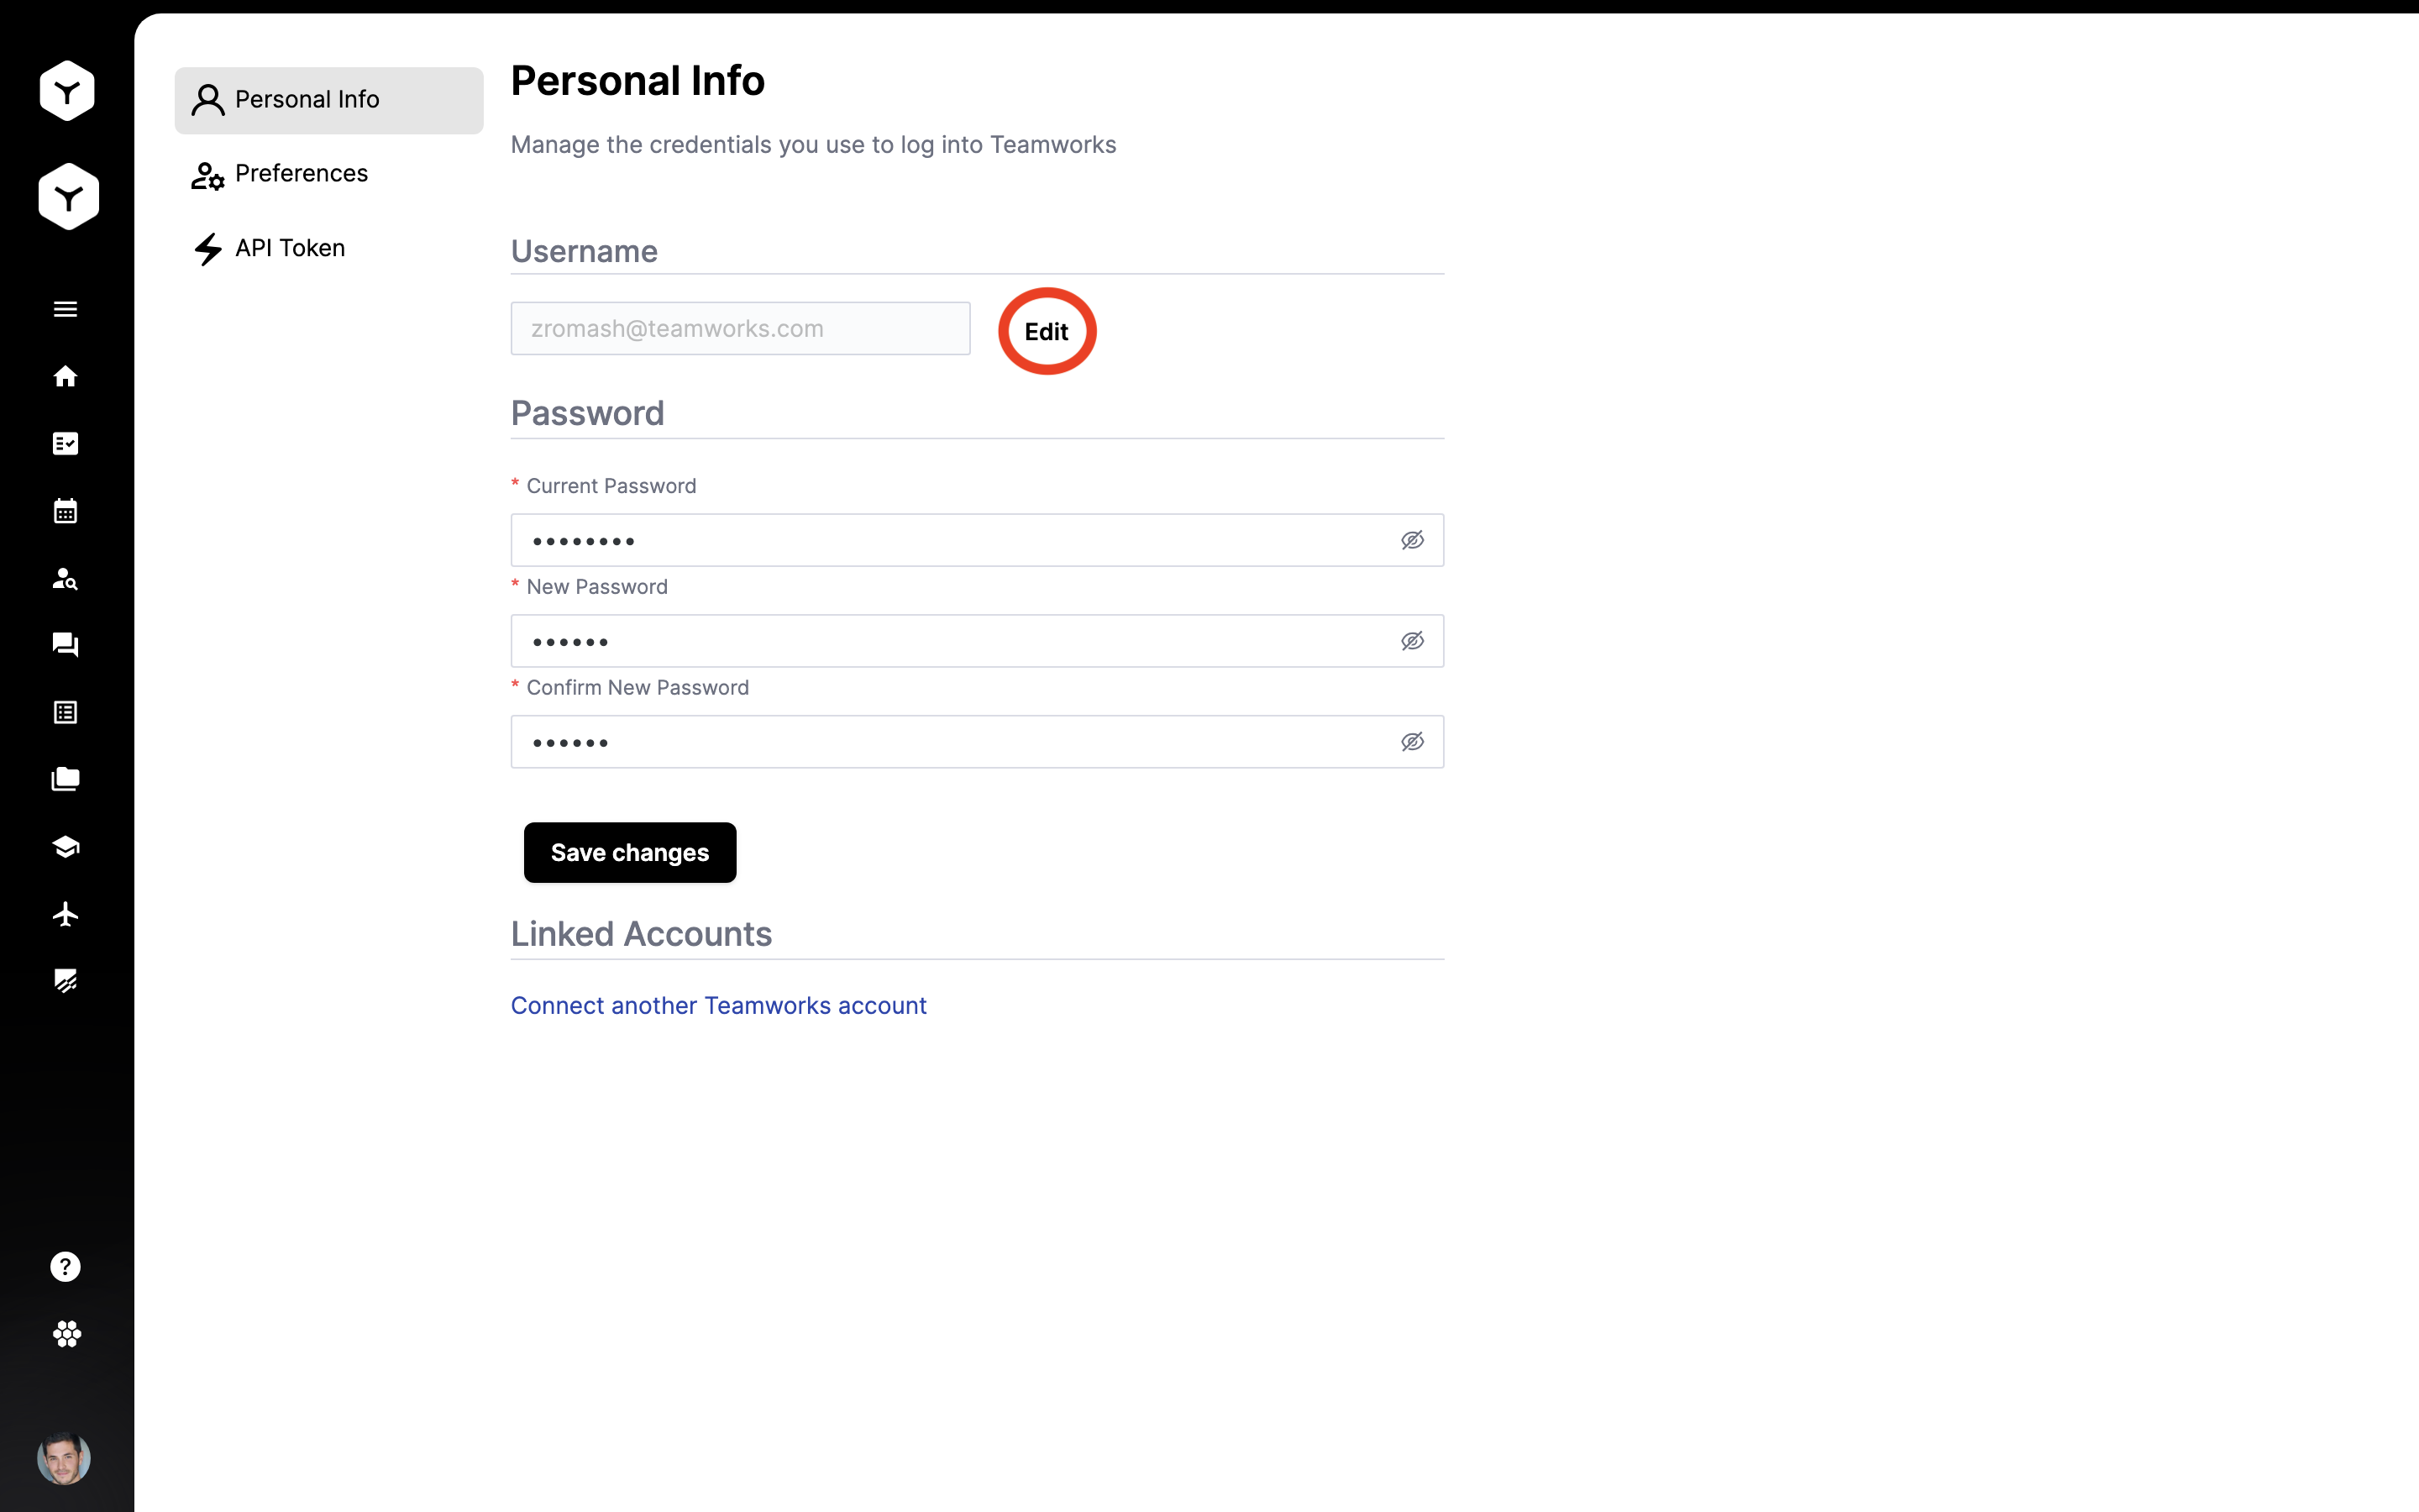The width and height of the screenshot is (2419, 1512).
Task: Open the home dashboard from the sidebar
Action: coord(65,377)
